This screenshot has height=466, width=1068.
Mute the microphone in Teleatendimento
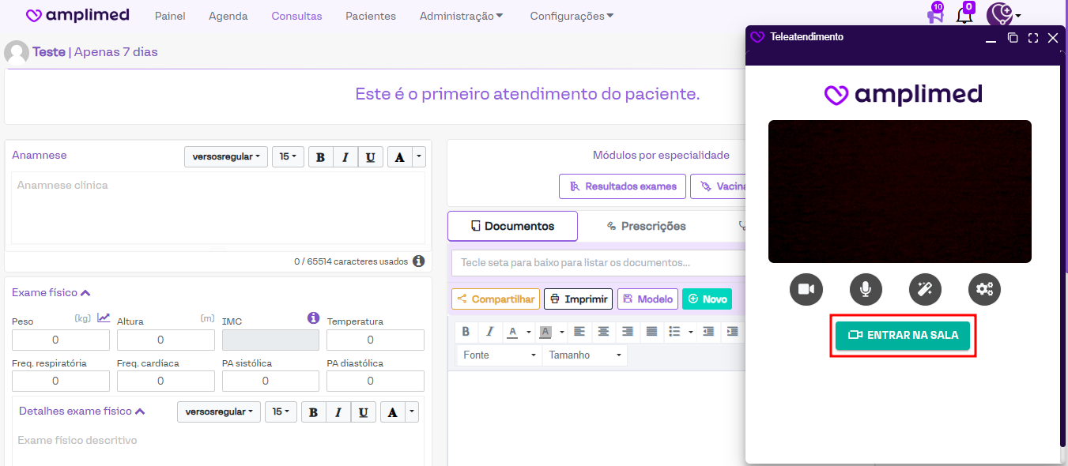866,289
